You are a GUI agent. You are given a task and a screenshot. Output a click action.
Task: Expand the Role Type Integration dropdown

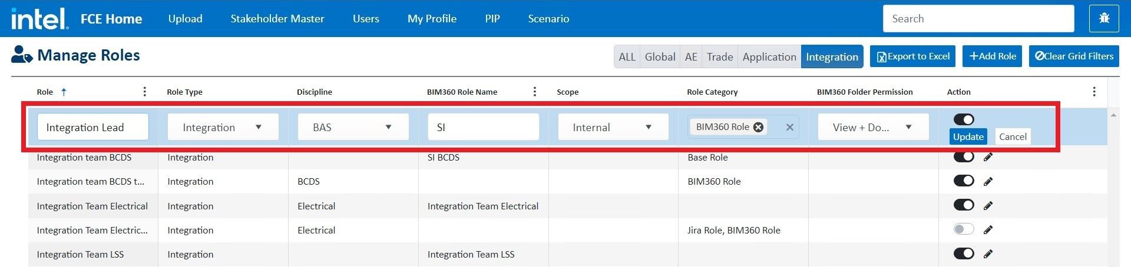[258, 127]
